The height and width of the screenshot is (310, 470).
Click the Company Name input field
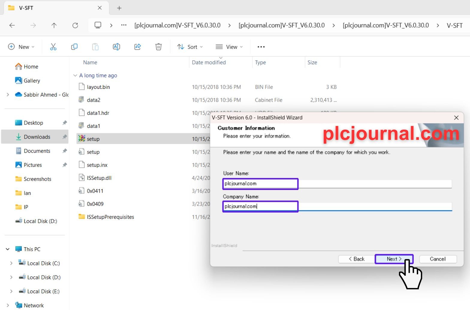coord(337,206)
